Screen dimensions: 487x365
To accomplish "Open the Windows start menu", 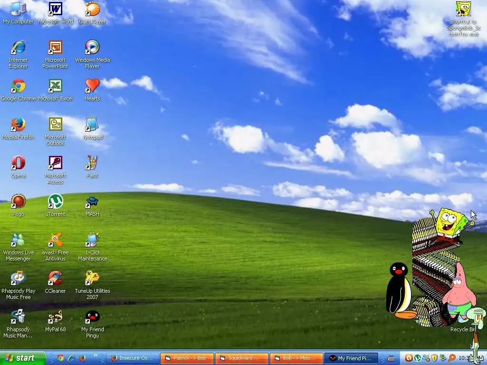I will click(x=23, y=358).
